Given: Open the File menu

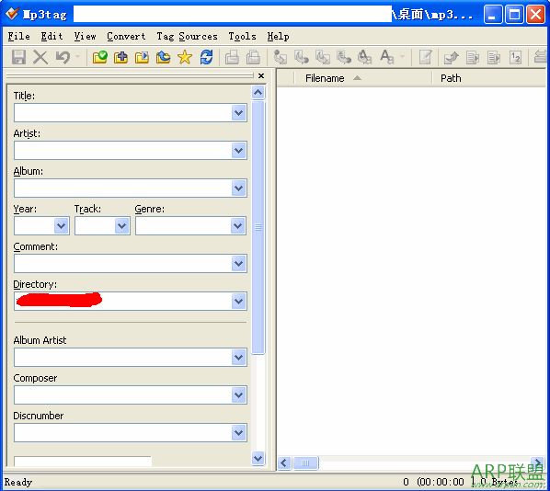Looking at the screenshot, I should coord(19,36).
